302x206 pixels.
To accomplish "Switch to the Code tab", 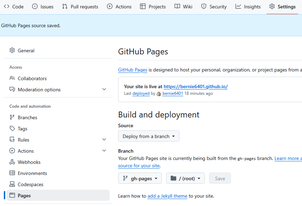I will pyautogui.click(x=14, y=7).
